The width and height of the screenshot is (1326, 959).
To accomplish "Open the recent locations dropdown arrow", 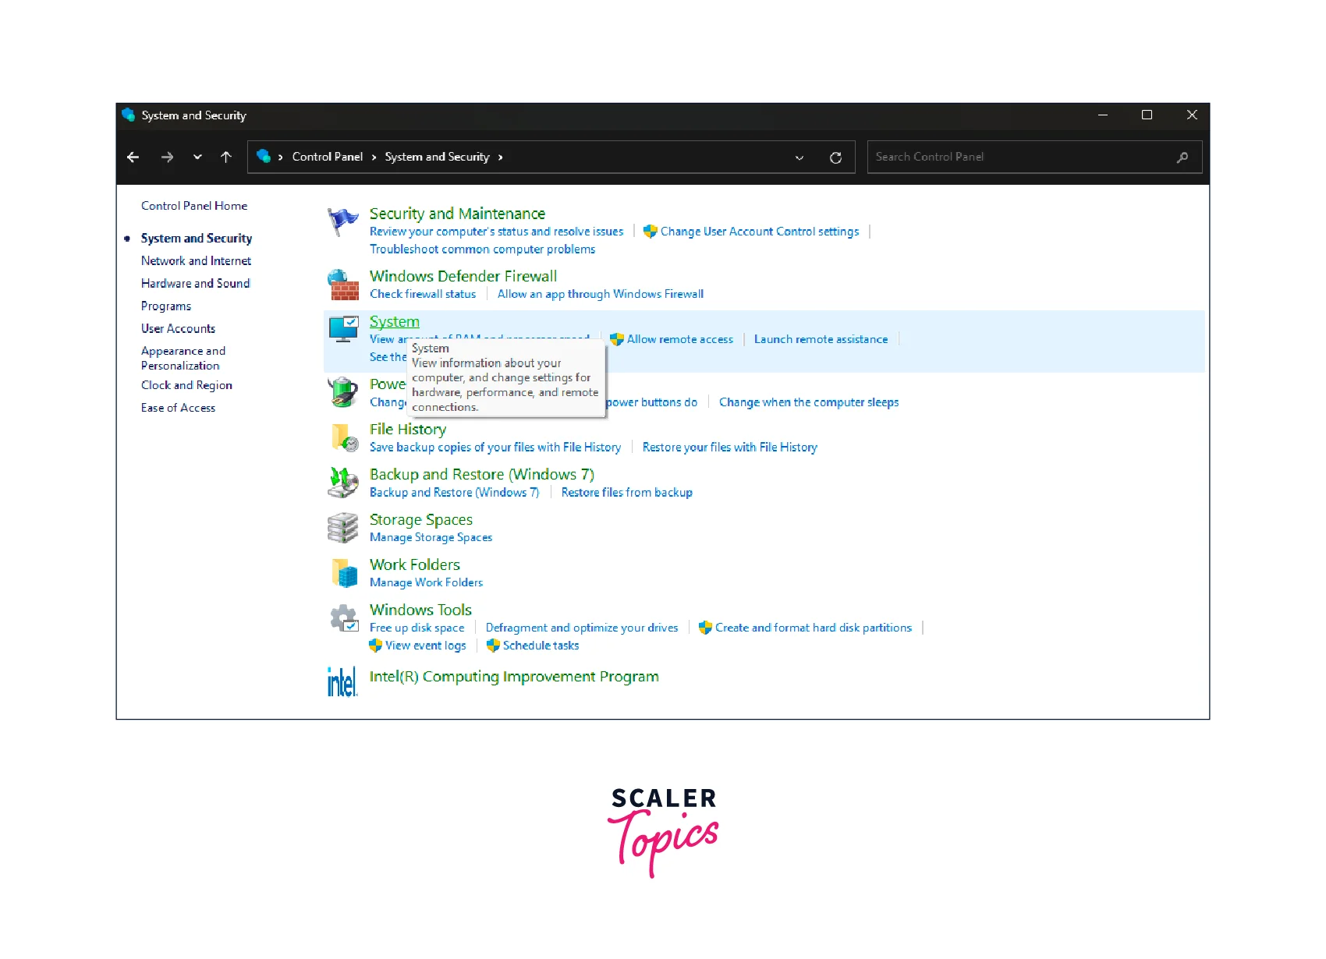I will click(197, 157).
